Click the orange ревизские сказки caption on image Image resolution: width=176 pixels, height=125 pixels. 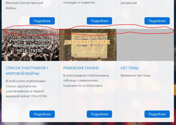point(87,42)
